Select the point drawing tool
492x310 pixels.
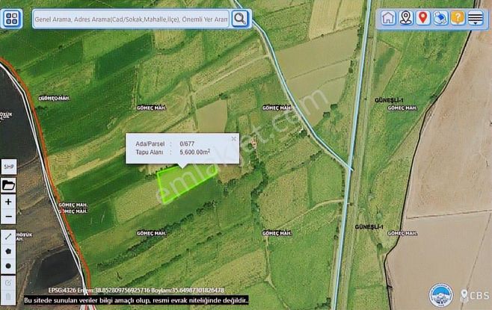tap(9, 266)
